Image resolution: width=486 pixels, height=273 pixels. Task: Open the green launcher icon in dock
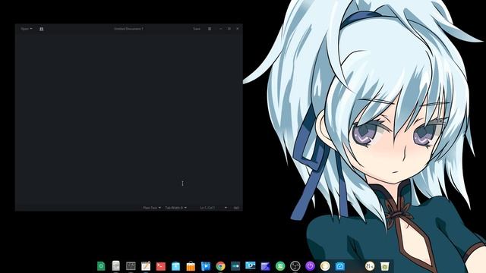(101, 266)
